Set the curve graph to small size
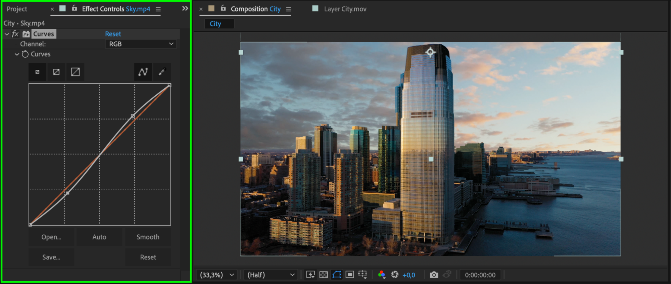 (37, 72)
